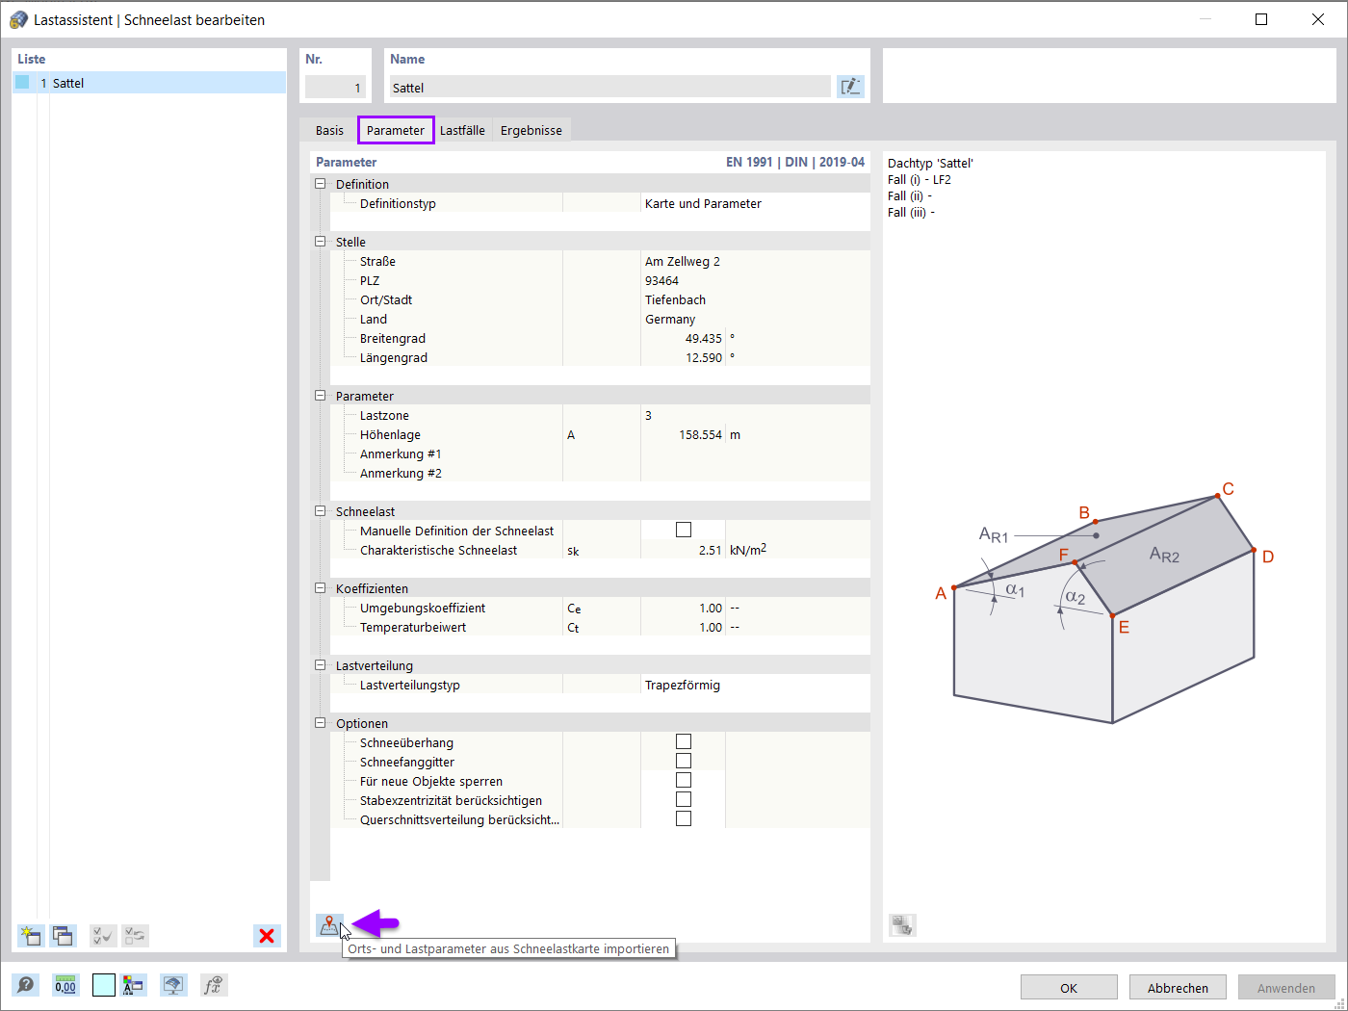1348x1011 pixels.
Task: Click the Lastzone value '3'
Action: point(648,415)
